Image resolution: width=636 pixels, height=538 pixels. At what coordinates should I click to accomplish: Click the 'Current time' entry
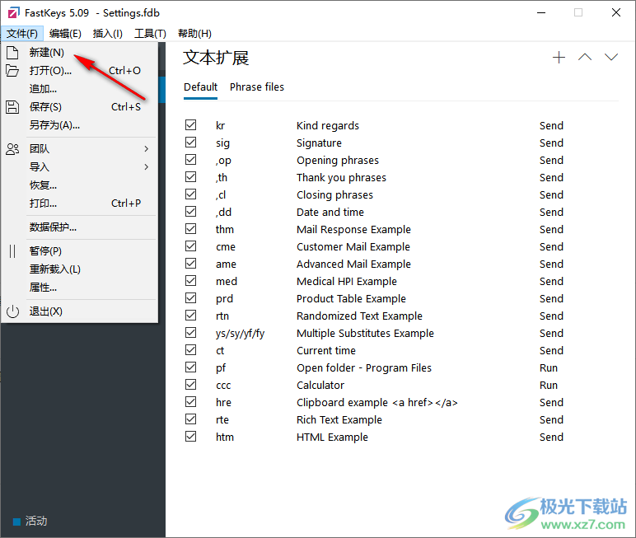[326, 350]
